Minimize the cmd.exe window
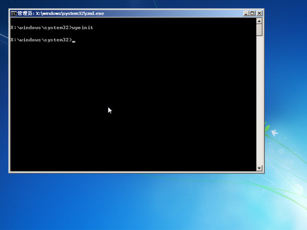307x230 pixels. 246,13
